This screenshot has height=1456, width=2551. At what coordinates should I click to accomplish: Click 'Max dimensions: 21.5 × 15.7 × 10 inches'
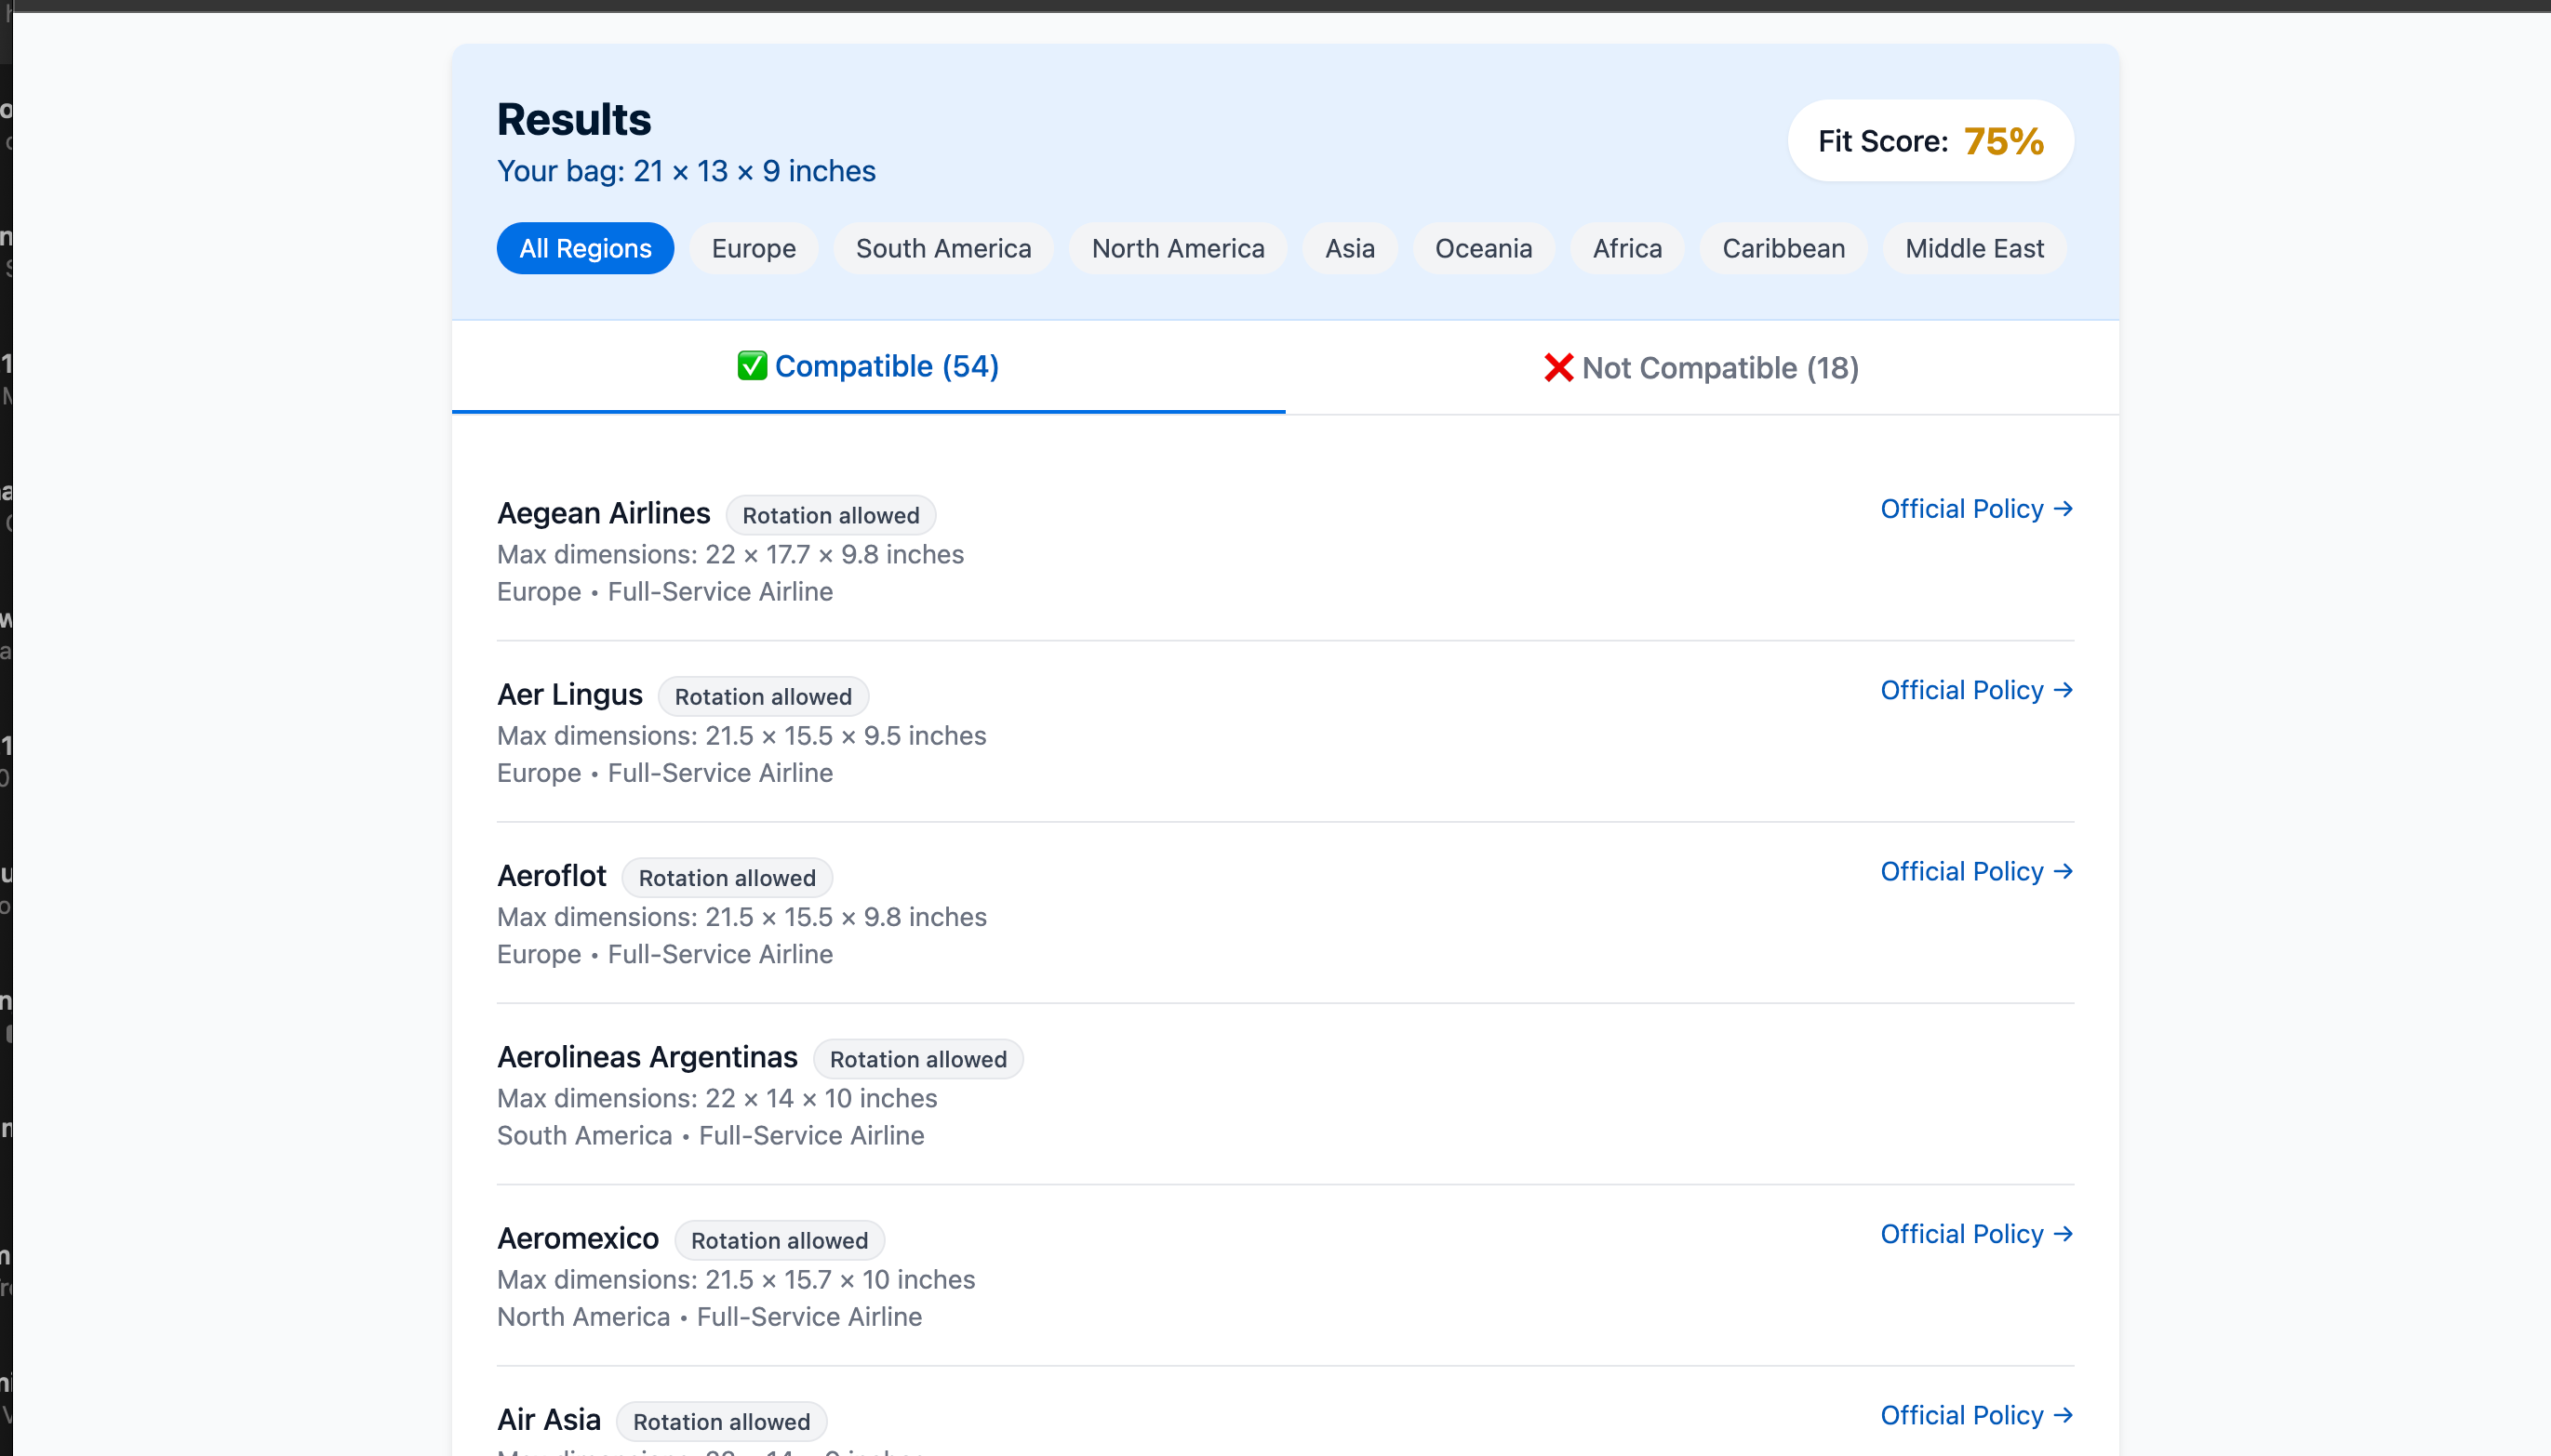pyautogui.click(x=736, y=1279)
